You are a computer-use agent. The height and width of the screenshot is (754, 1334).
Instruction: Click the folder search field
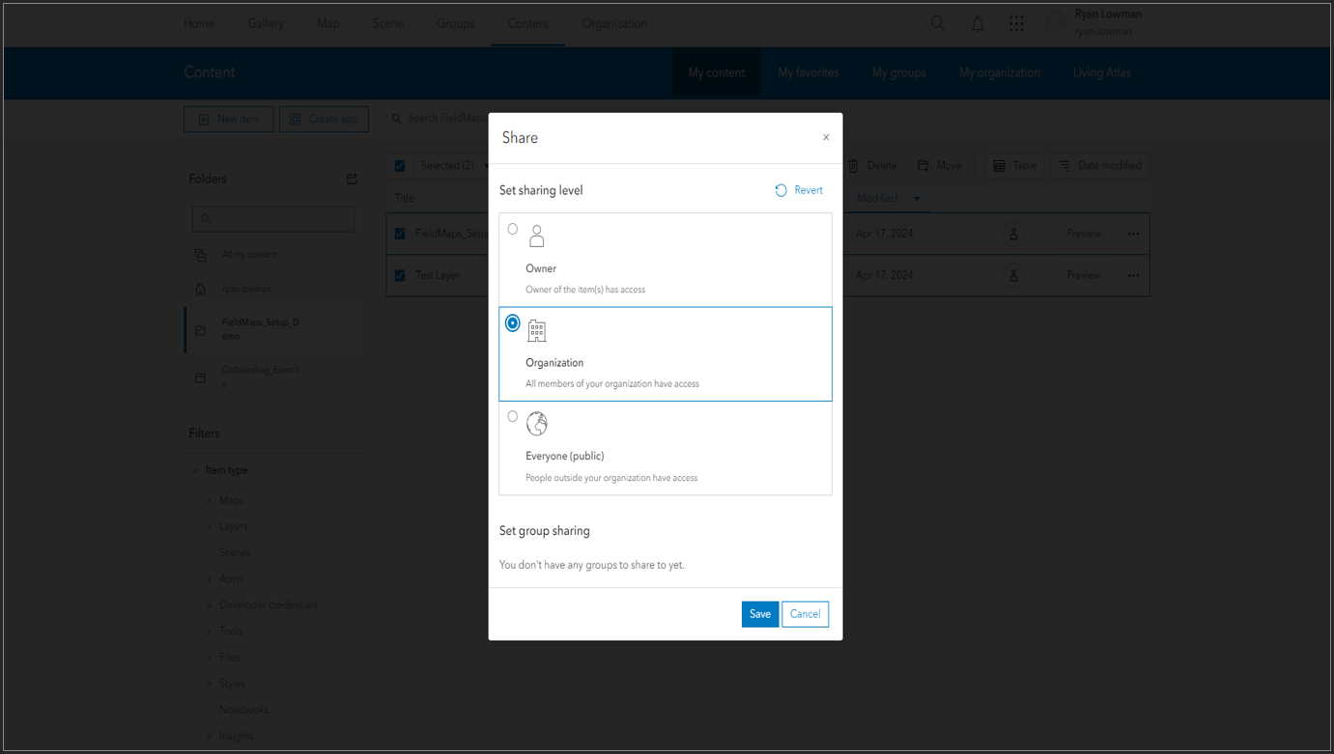[273, 218]
